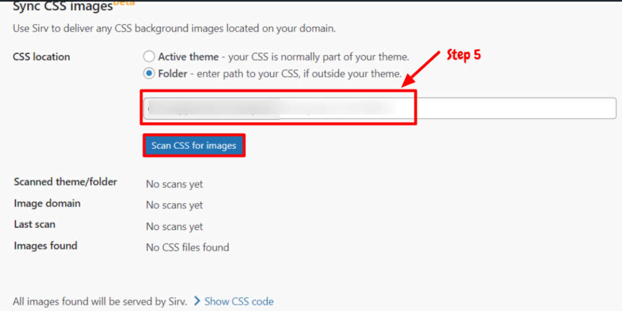This screenshot has height=311, width=622.
Task: Click the 'Images found' label
Action: tap(46, 245)
